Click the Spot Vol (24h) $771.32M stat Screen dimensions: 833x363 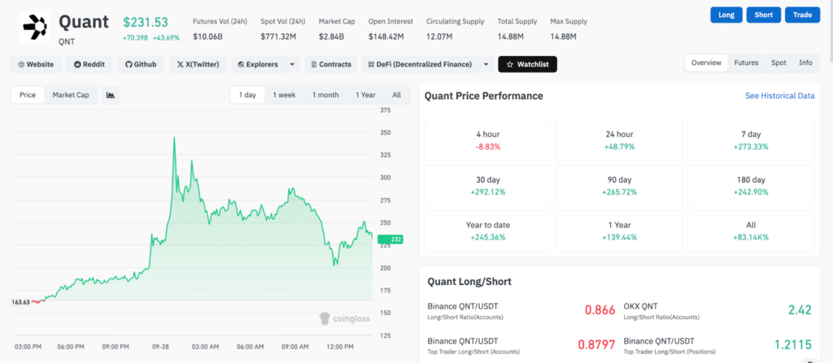coord(283,29)
